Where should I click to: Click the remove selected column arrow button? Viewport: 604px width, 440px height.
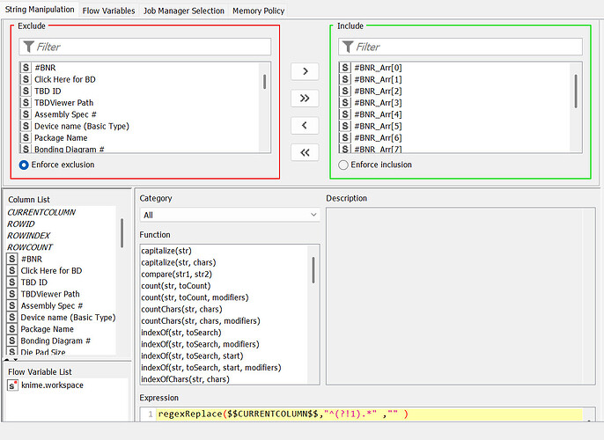pyautogui.click(x=304, y=126)
